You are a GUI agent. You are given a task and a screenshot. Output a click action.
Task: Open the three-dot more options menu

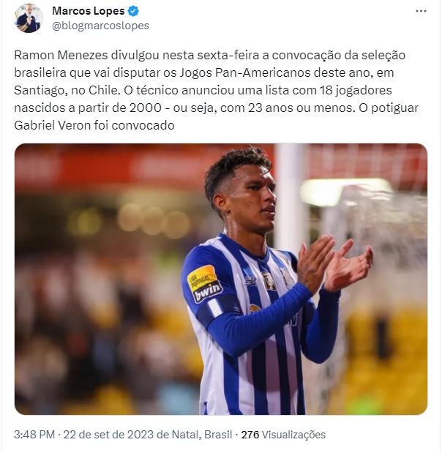click(421, 11)
